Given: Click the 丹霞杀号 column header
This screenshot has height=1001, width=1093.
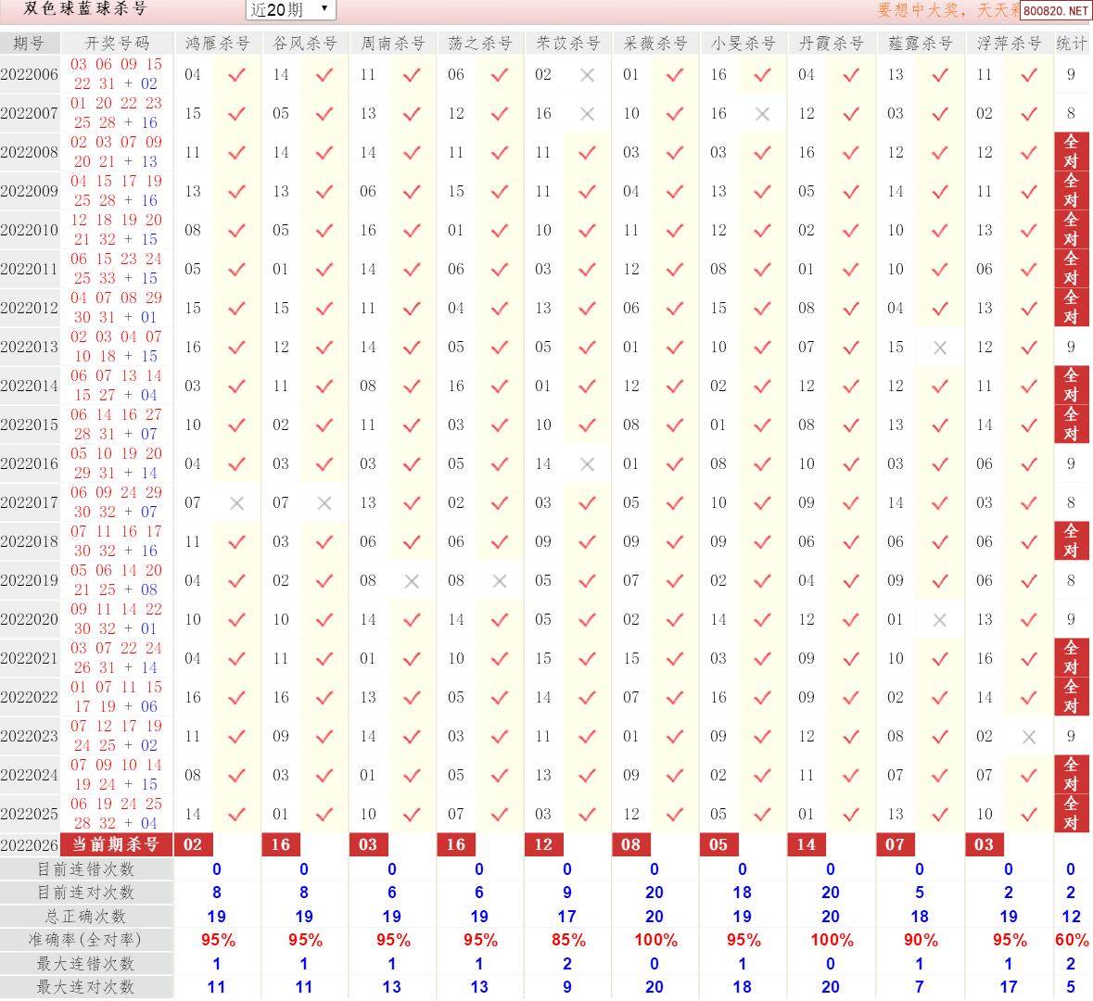Looking at the screenshot, I should (831, 44).
